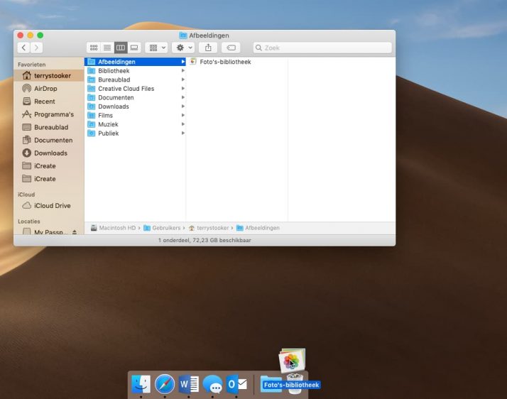The width and height of the screenshot is (507, 399).
Task: Go back with the left arrow
Action: [x=24, y=48]
